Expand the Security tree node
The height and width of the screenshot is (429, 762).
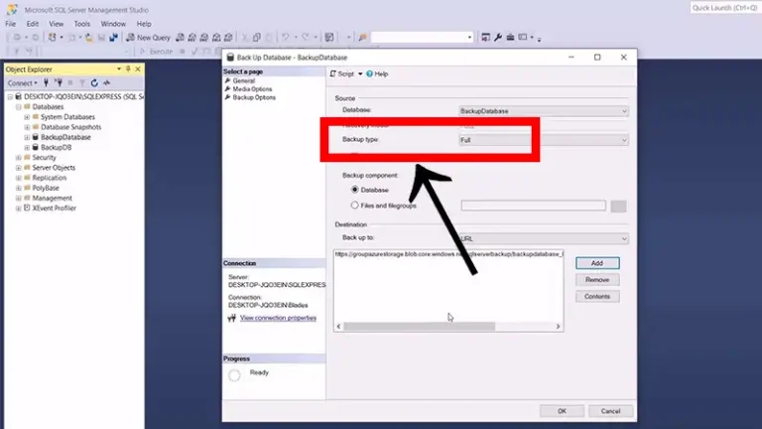click(19, 158)
